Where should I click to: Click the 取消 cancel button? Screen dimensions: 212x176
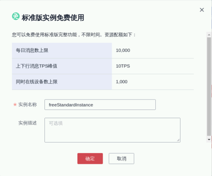click(x=121, y=159)
